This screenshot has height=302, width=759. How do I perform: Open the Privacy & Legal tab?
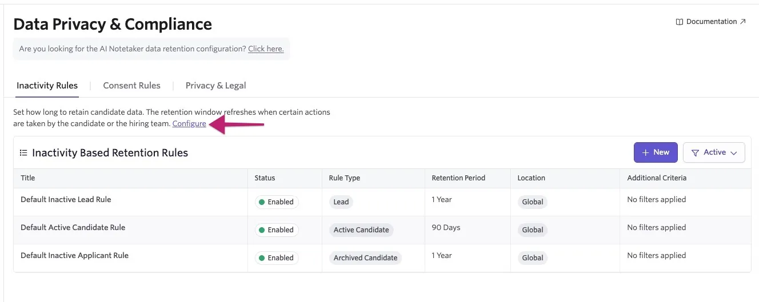pyautogui.click(x=215, y=86)
